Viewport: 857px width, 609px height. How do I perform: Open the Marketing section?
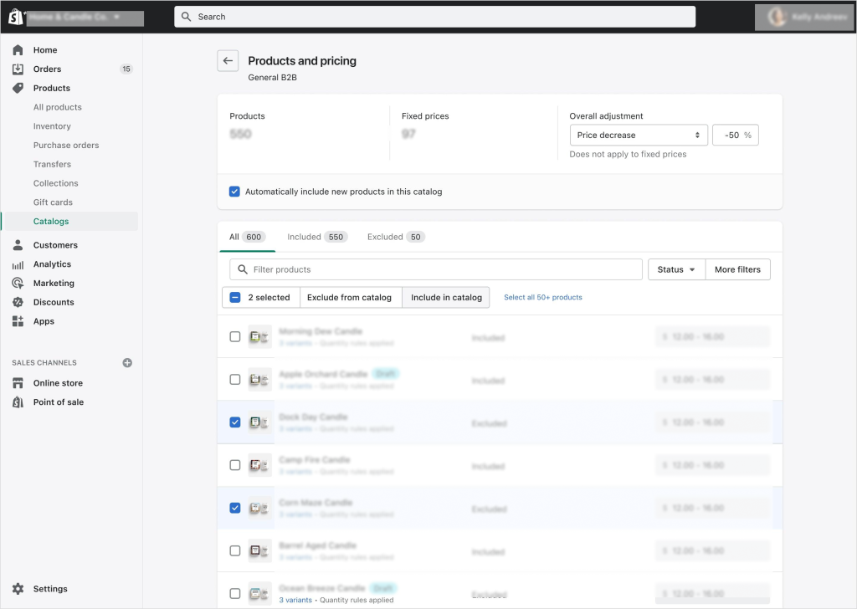54,283
